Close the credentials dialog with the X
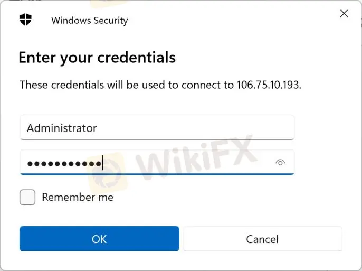The height and width of the screenshot is (271, 362). [x=344, y=13]
